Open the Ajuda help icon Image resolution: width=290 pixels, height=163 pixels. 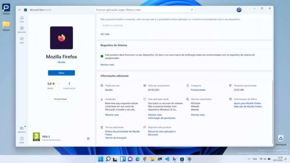(x=22, y=139)
